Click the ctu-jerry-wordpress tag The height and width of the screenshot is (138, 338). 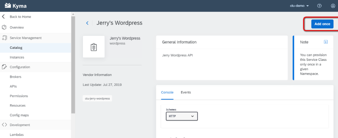97,98
